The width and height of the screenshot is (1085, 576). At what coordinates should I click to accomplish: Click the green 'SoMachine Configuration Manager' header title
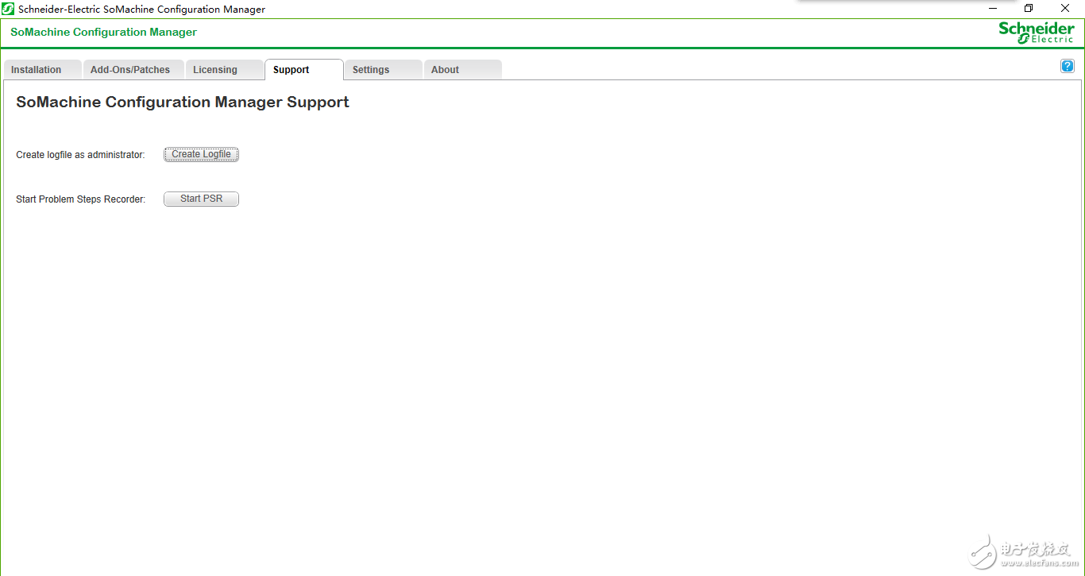pos(103,33)
